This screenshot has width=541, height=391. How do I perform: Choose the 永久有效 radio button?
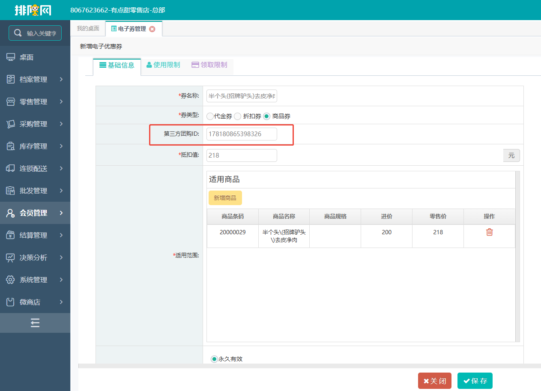point(214,359)
